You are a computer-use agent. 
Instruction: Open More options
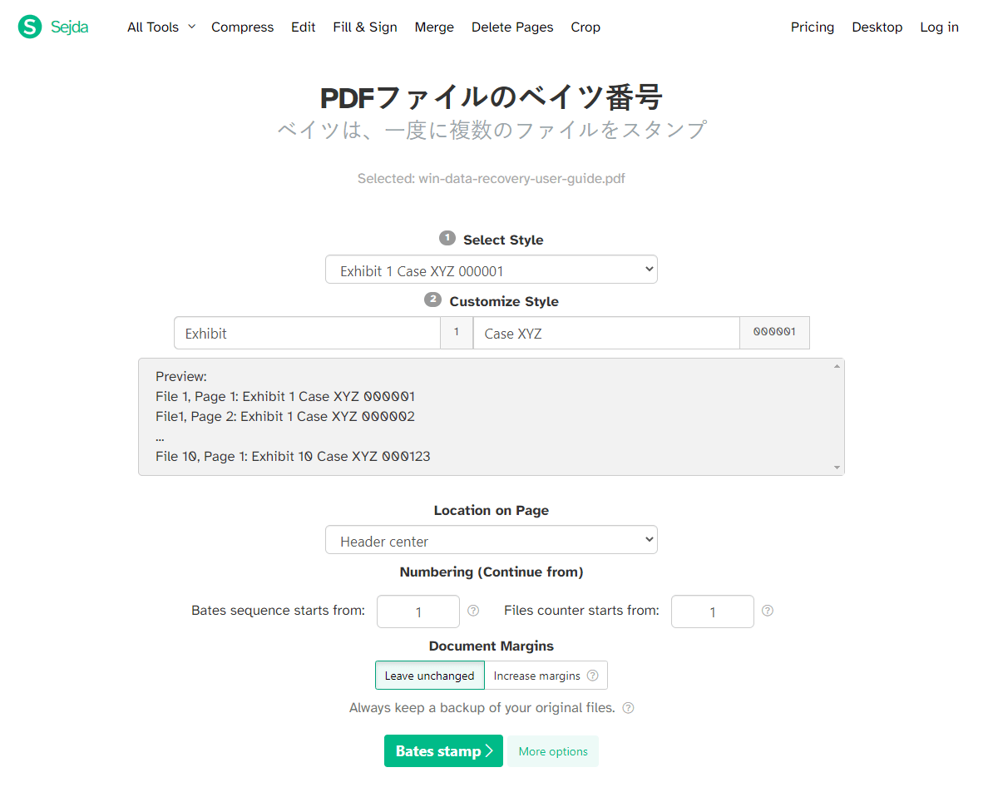click(x=552, y=750)
